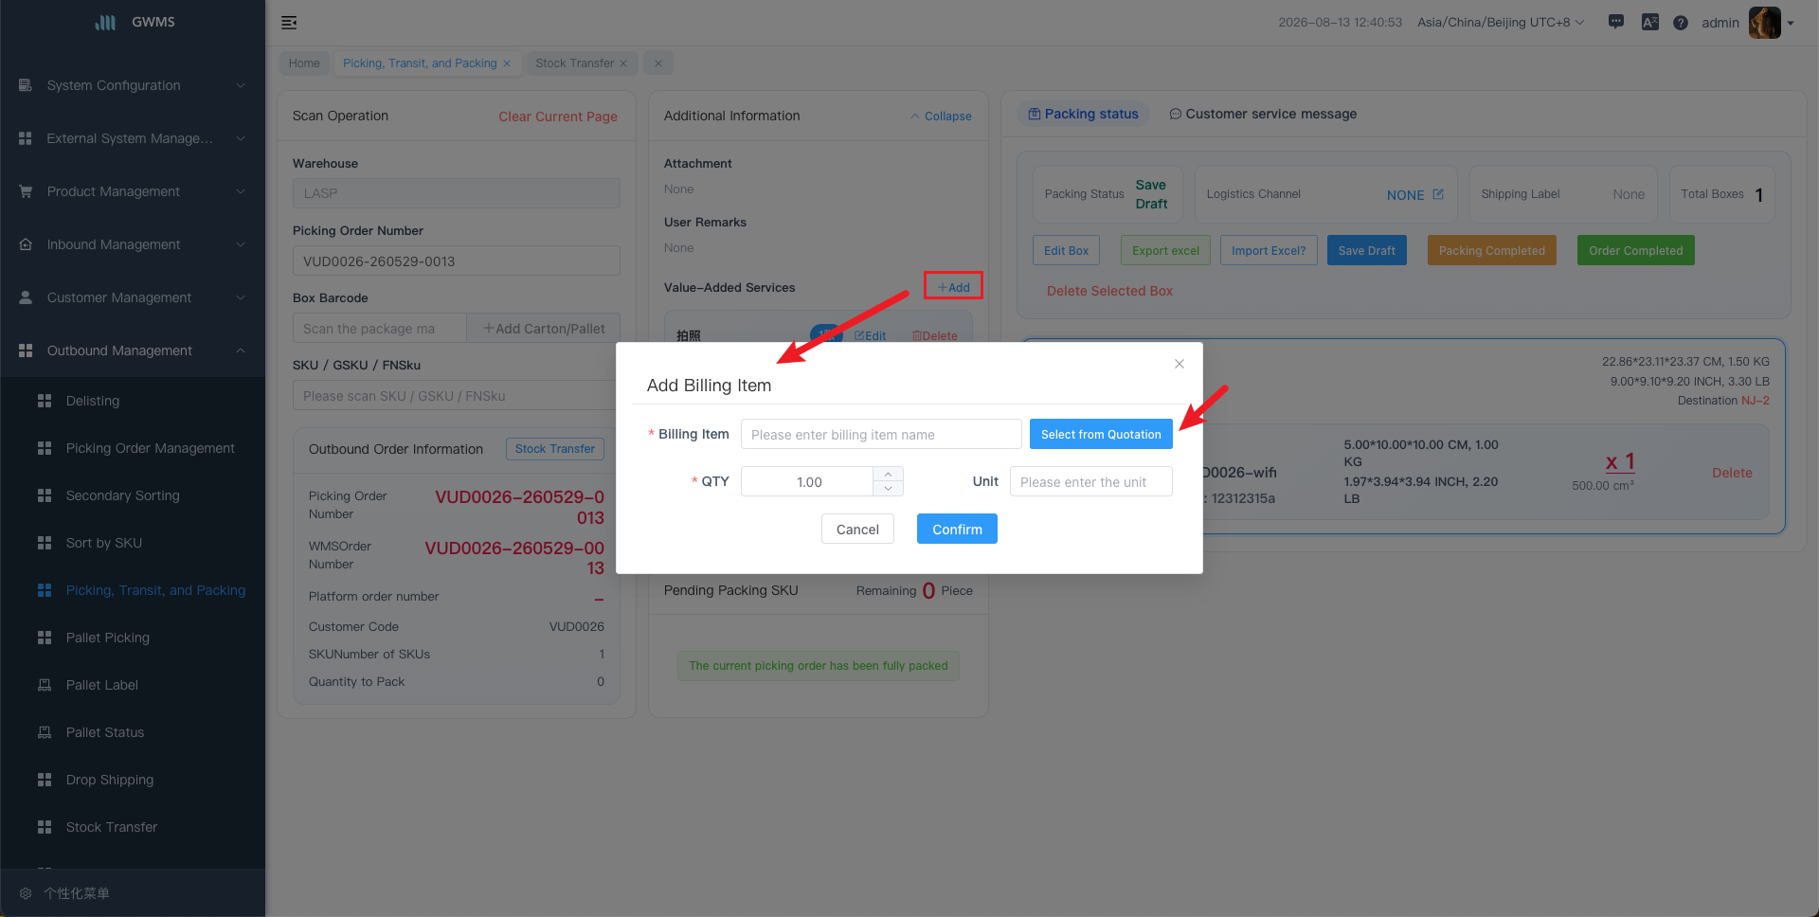Click Import Excel? button
Image resolution: width=1819 pixels, height=917 pixels.
(x=1269, y=250)
